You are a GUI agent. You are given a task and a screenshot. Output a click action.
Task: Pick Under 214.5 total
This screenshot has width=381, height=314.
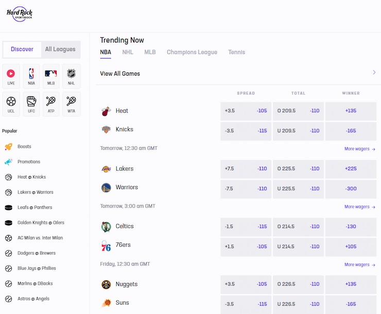(x=299, y=247)
